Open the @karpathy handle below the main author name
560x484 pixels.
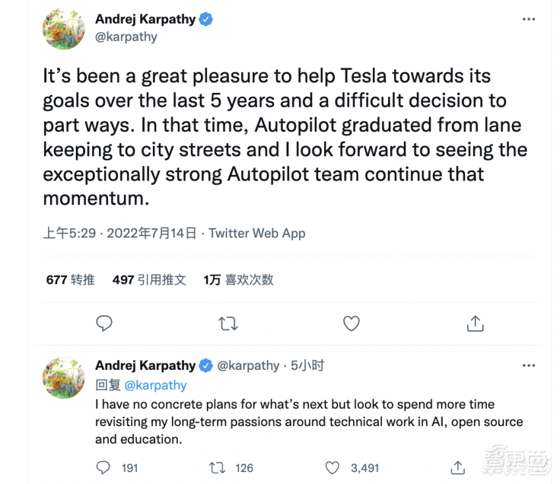(126, 37)
